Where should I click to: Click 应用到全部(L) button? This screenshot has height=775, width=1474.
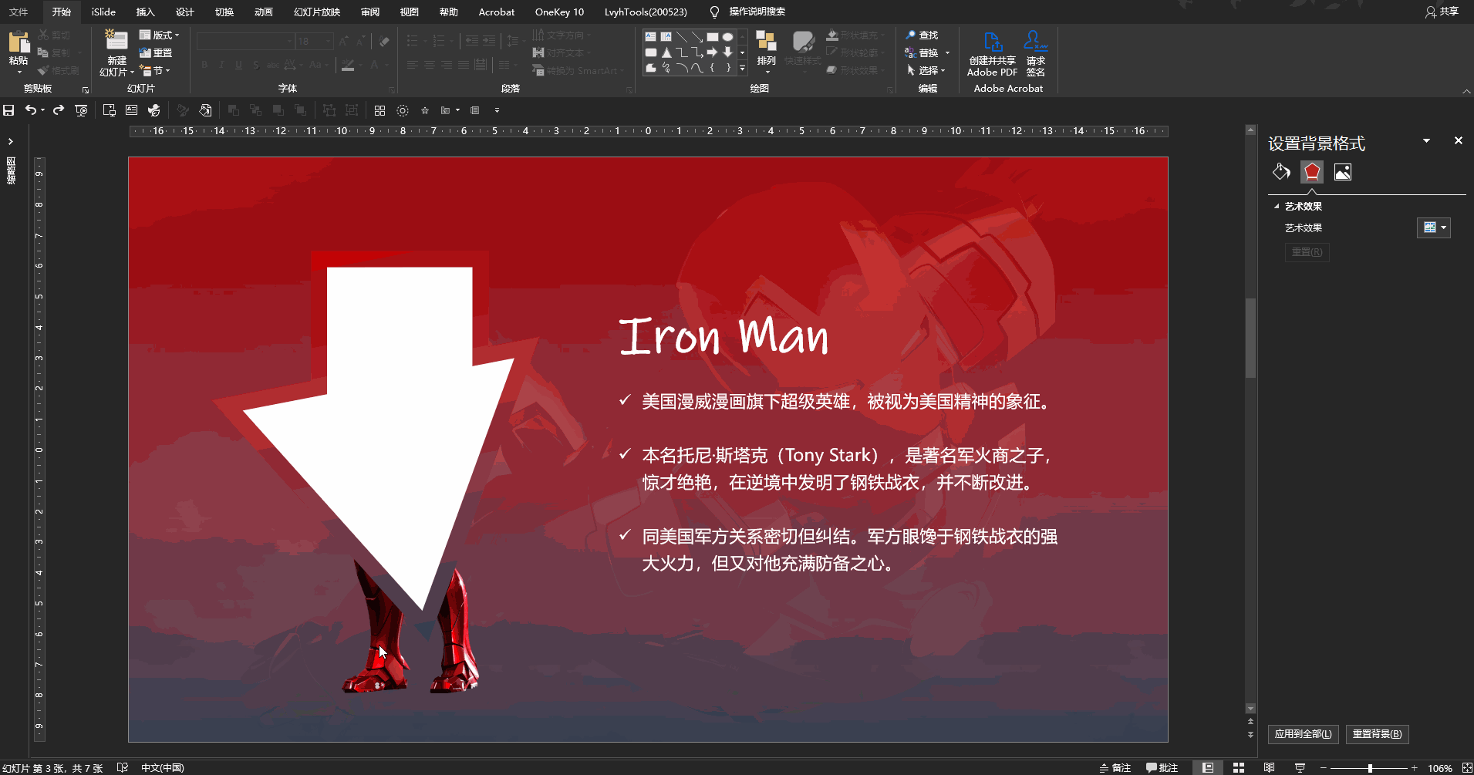click(1303, 733)
